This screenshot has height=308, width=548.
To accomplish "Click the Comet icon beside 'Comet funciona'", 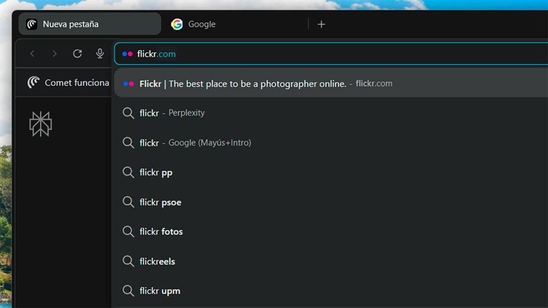I will coord(33,82).
